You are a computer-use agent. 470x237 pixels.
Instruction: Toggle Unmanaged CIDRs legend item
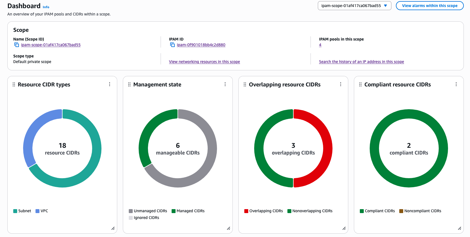(x=148, y=211)
